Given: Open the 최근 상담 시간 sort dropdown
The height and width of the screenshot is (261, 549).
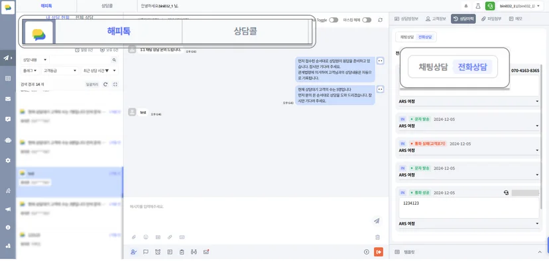Looking at the screenshot, I should coord(99,71).
